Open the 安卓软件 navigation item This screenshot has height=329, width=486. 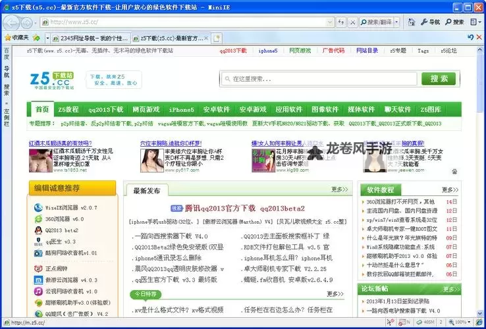tap(217, 110)
